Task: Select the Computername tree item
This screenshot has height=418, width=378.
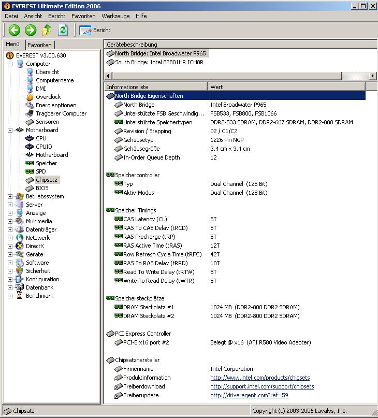Action: tap(55, 80)
